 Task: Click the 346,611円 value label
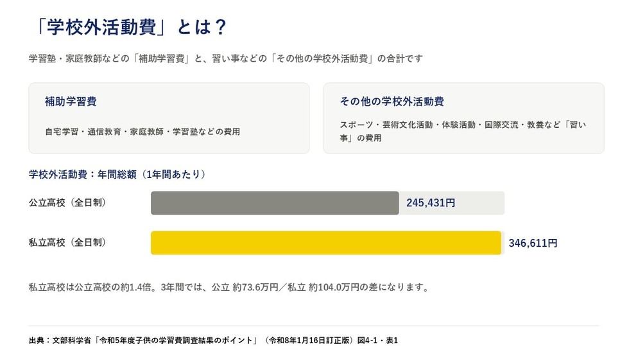pyautogui.click(x=533, y=243)
